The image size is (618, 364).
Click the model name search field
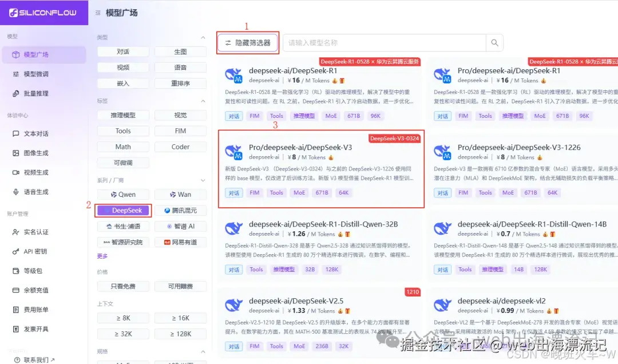385,42
